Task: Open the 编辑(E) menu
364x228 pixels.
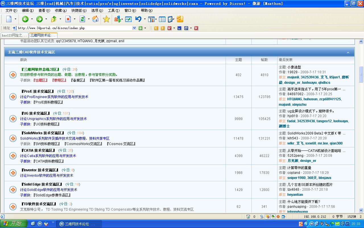Action: coord(28,11)
